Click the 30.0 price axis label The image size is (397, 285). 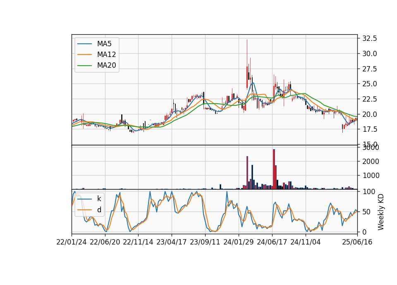click(x=370, y=54)
